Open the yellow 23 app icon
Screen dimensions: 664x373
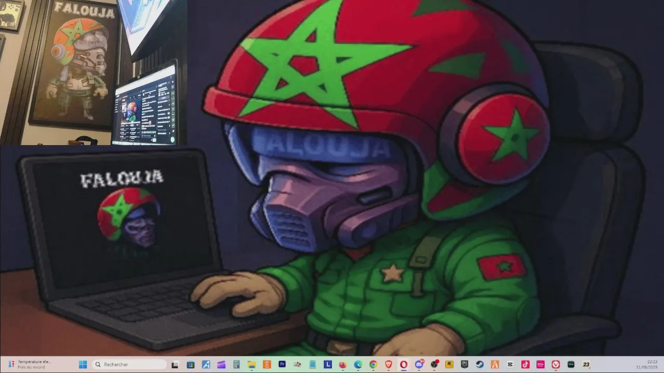coord(586,364)
